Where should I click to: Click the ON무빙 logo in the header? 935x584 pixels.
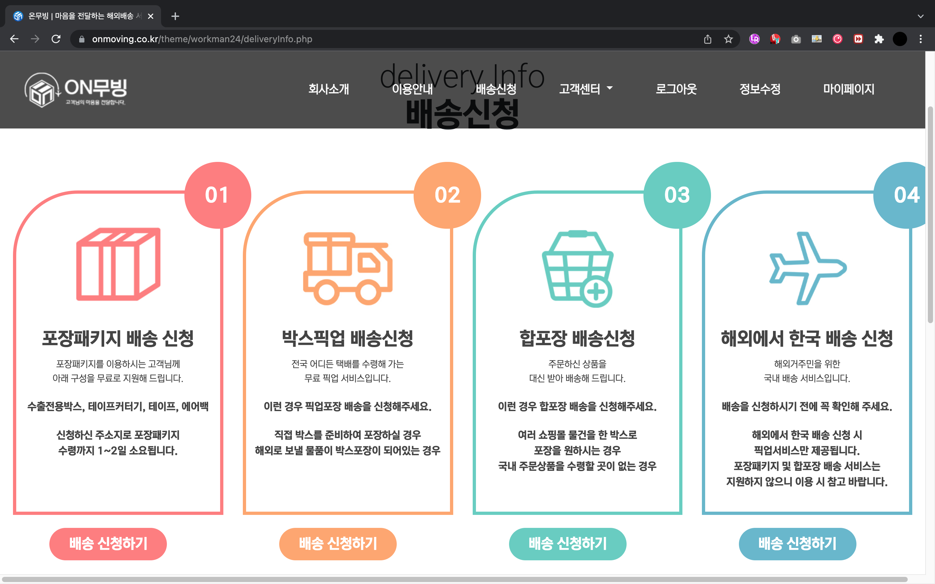click(x=76, y=90)
